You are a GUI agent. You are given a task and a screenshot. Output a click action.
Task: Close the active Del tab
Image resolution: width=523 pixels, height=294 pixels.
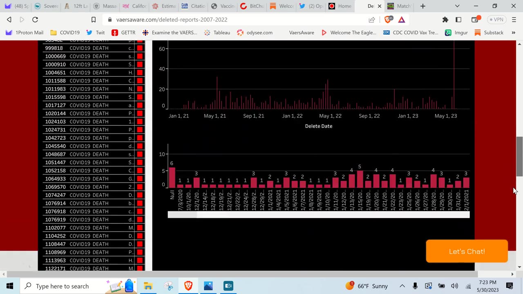coord(379,6)
